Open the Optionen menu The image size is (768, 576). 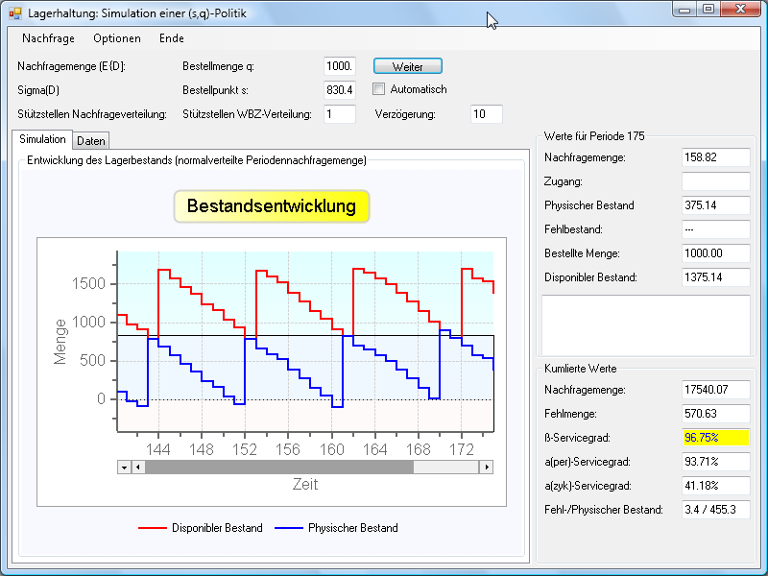click(117, 38)
